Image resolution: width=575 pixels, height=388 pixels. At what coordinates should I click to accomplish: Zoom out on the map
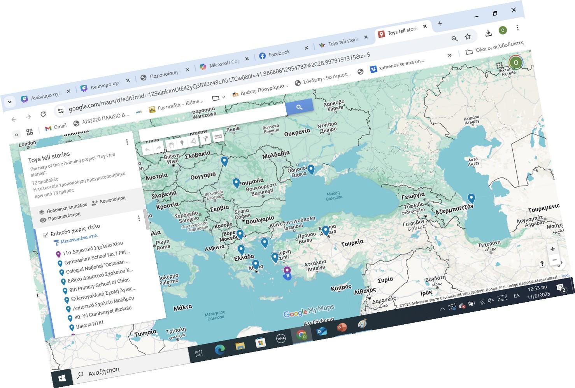click(554, 259)
